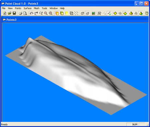Open the Mesh menu
Viewport: 150px width, 127px height.
(x=37, y=8)
